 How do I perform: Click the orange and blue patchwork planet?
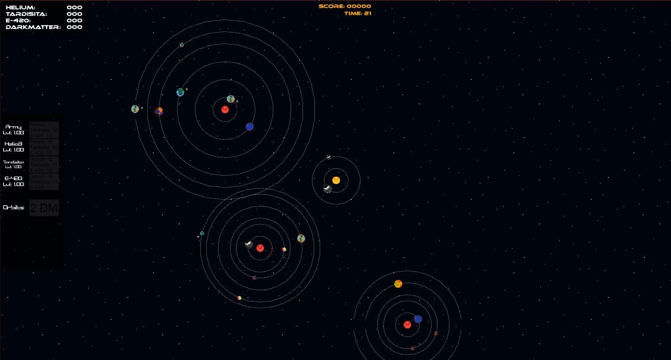click(x=159, y=111)
